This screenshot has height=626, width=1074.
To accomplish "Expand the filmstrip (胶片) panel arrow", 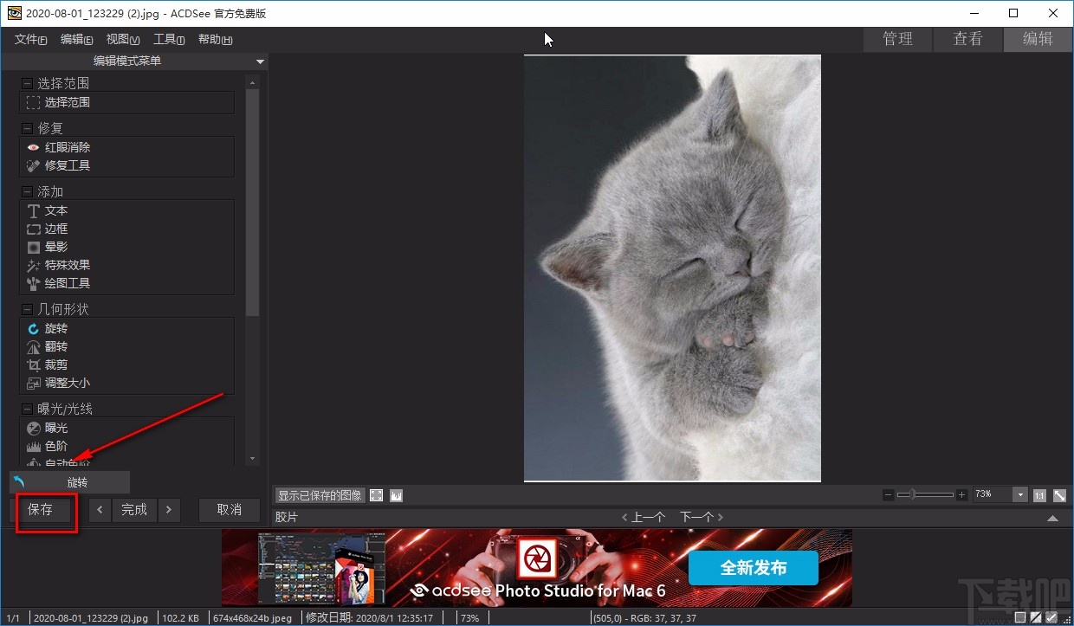I will tap(1052, 518).
